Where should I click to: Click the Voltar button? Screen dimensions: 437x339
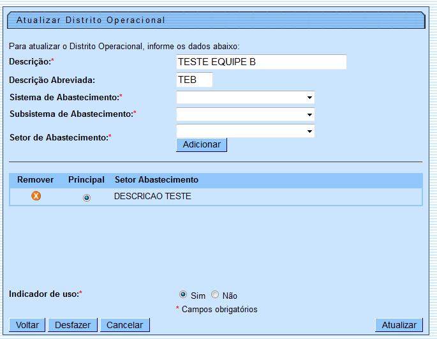click(27, 325)
